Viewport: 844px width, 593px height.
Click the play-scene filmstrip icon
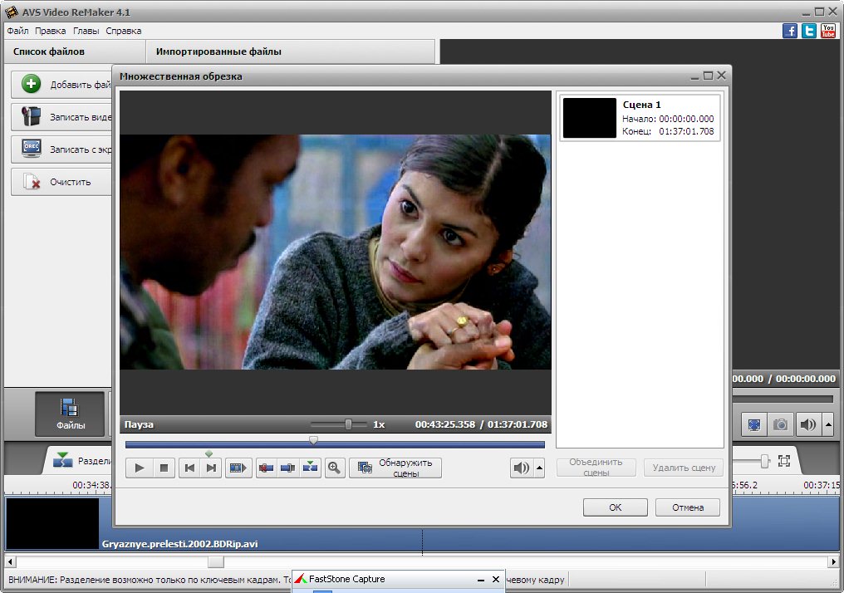tap(238, 468)
